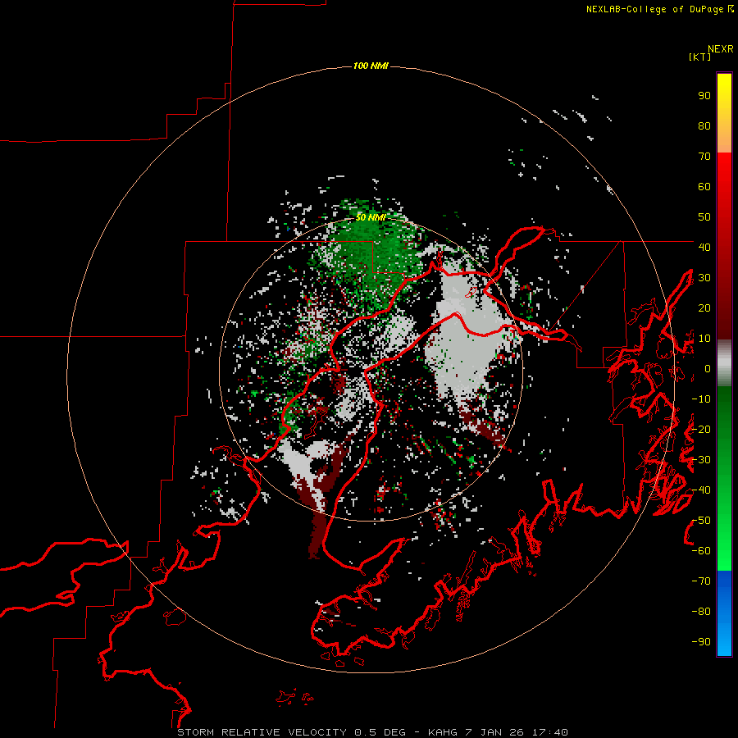Click the positive 50 scale value
The image size is (738, 738).
click(704, 217)
